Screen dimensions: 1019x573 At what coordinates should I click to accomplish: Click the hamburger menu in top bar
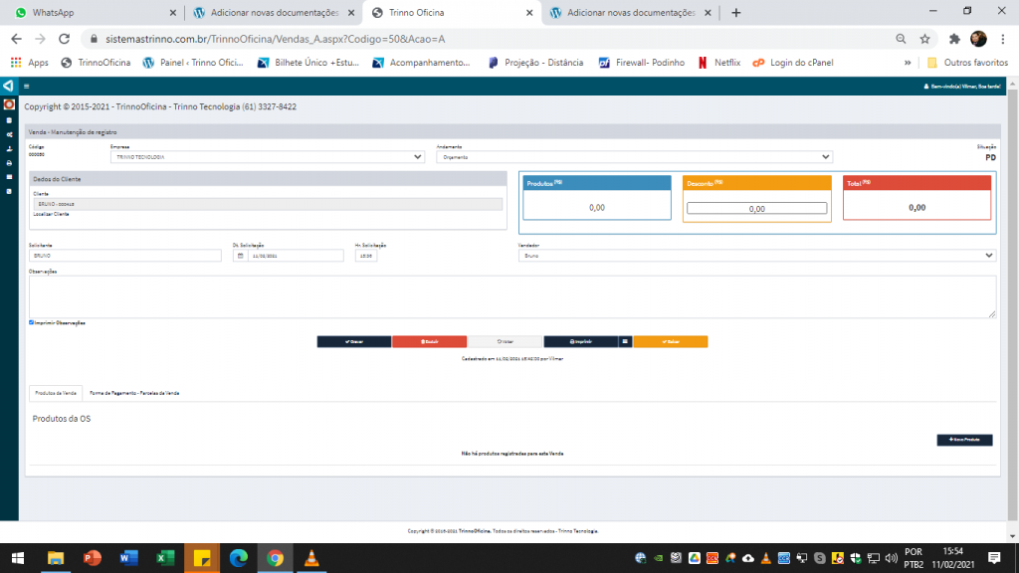click(x=26, y=87)
